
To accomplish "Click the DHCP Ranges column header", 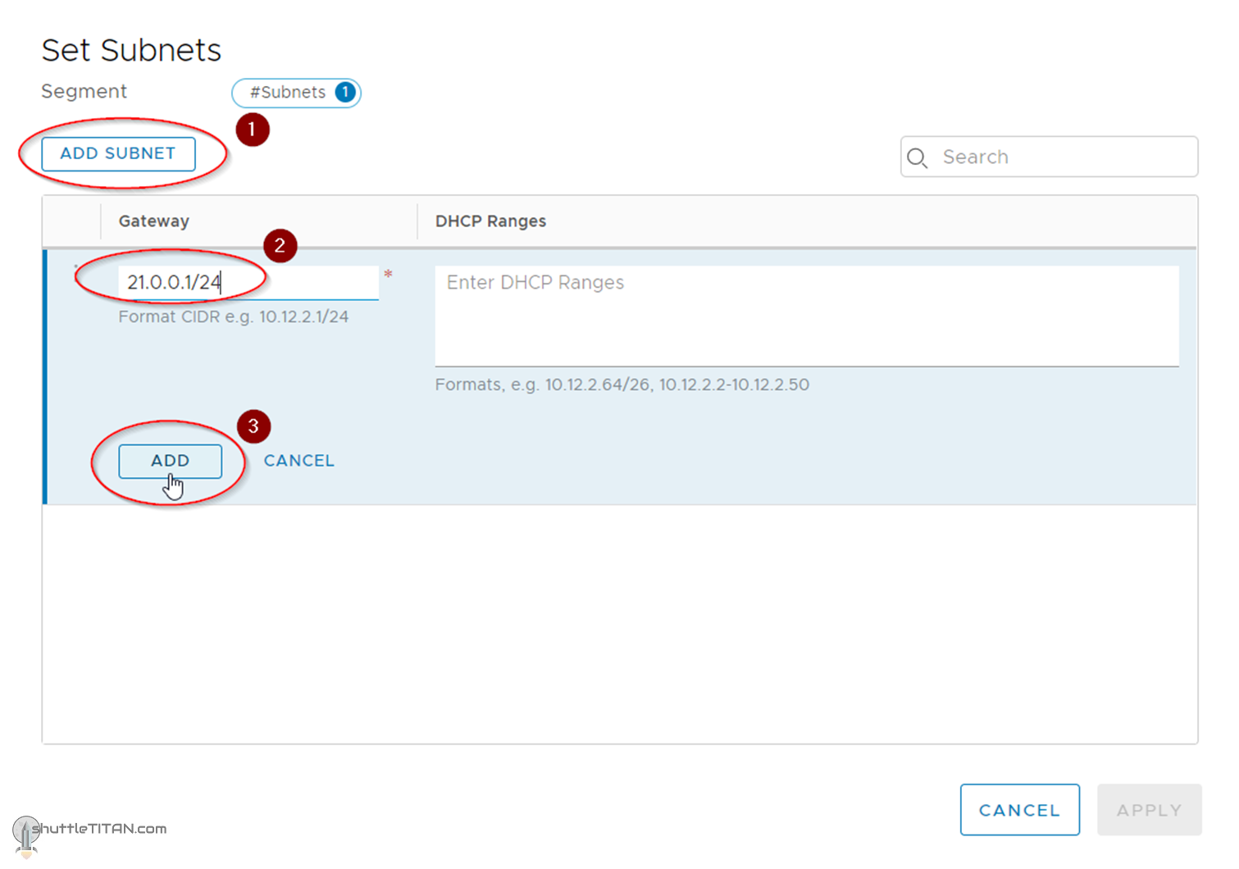I will pyautogui.click(x=490, y=221).
